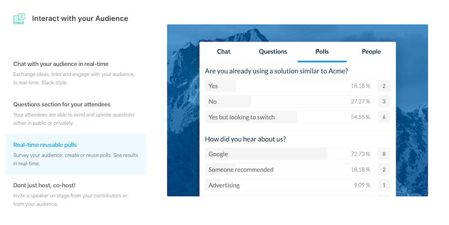Click the vote count 3 badge next to No
Screen dimensions: 449x225
click(384, 102)
